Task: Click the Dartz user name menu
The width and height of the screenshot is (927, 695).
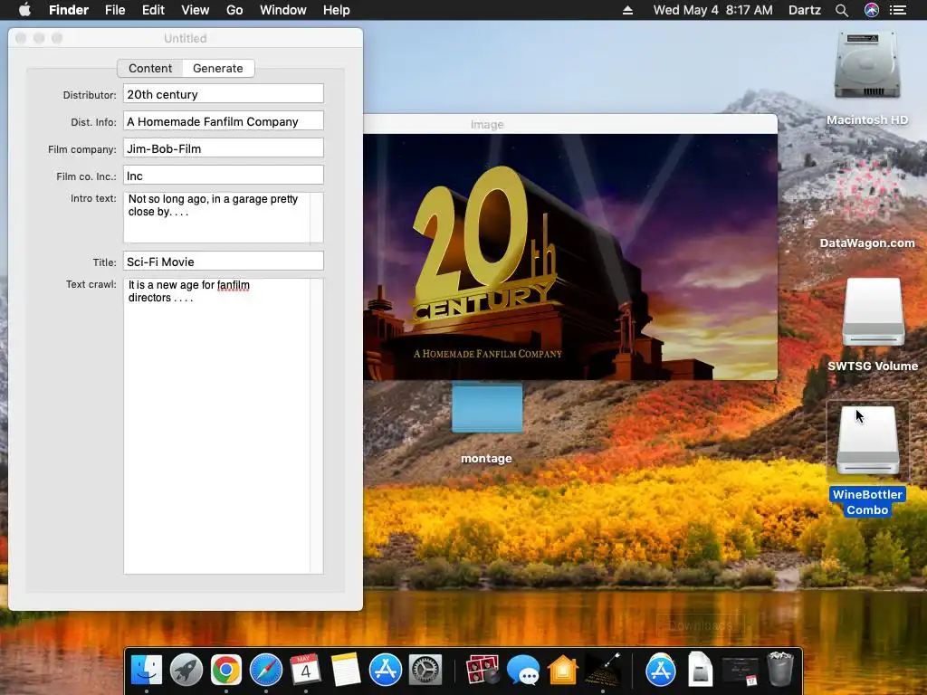Action: [805, 10]
